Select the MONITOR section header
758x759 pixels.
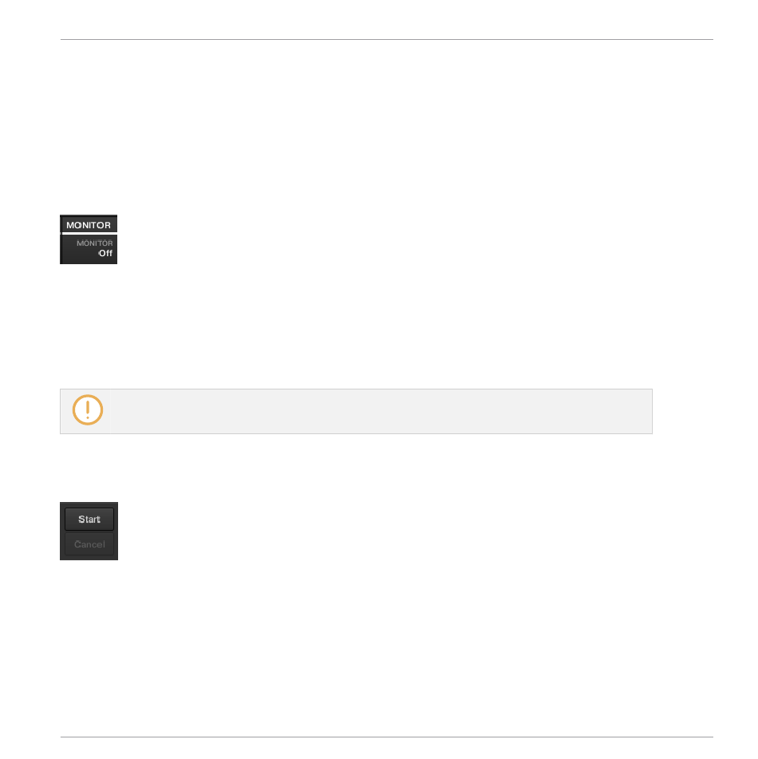point(89,225)
